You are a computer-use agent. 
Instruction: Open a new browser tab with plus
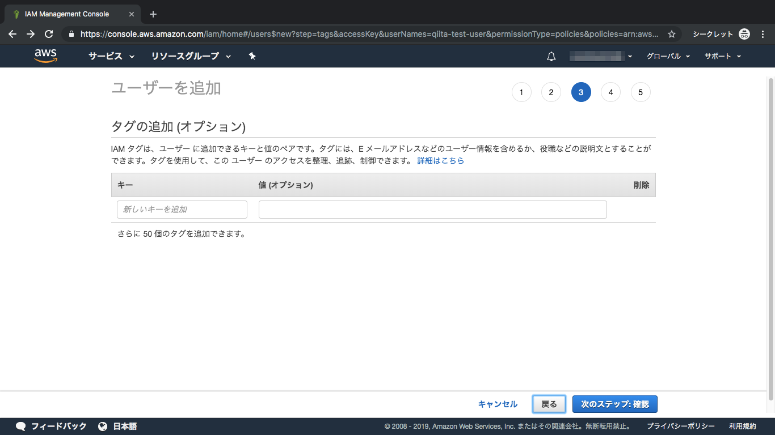pyautogui.click(x=153, y=14)
